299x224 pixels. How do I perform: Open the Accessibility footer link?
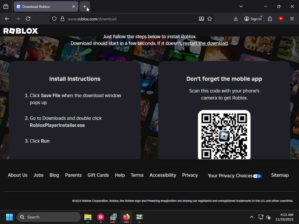coord(163,175)
